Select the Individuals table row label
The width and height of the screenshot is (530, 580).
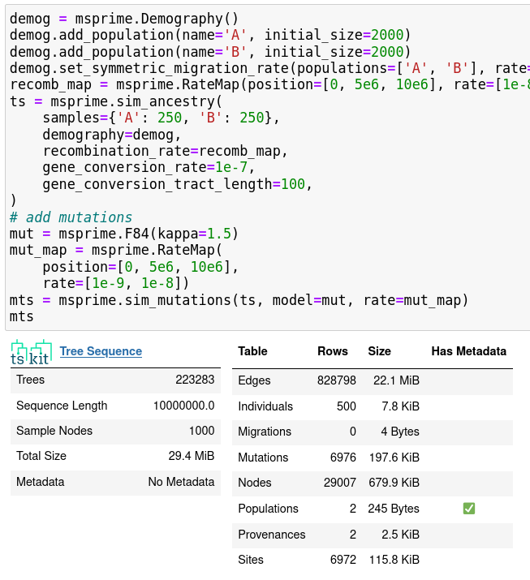tap(265, 406)
